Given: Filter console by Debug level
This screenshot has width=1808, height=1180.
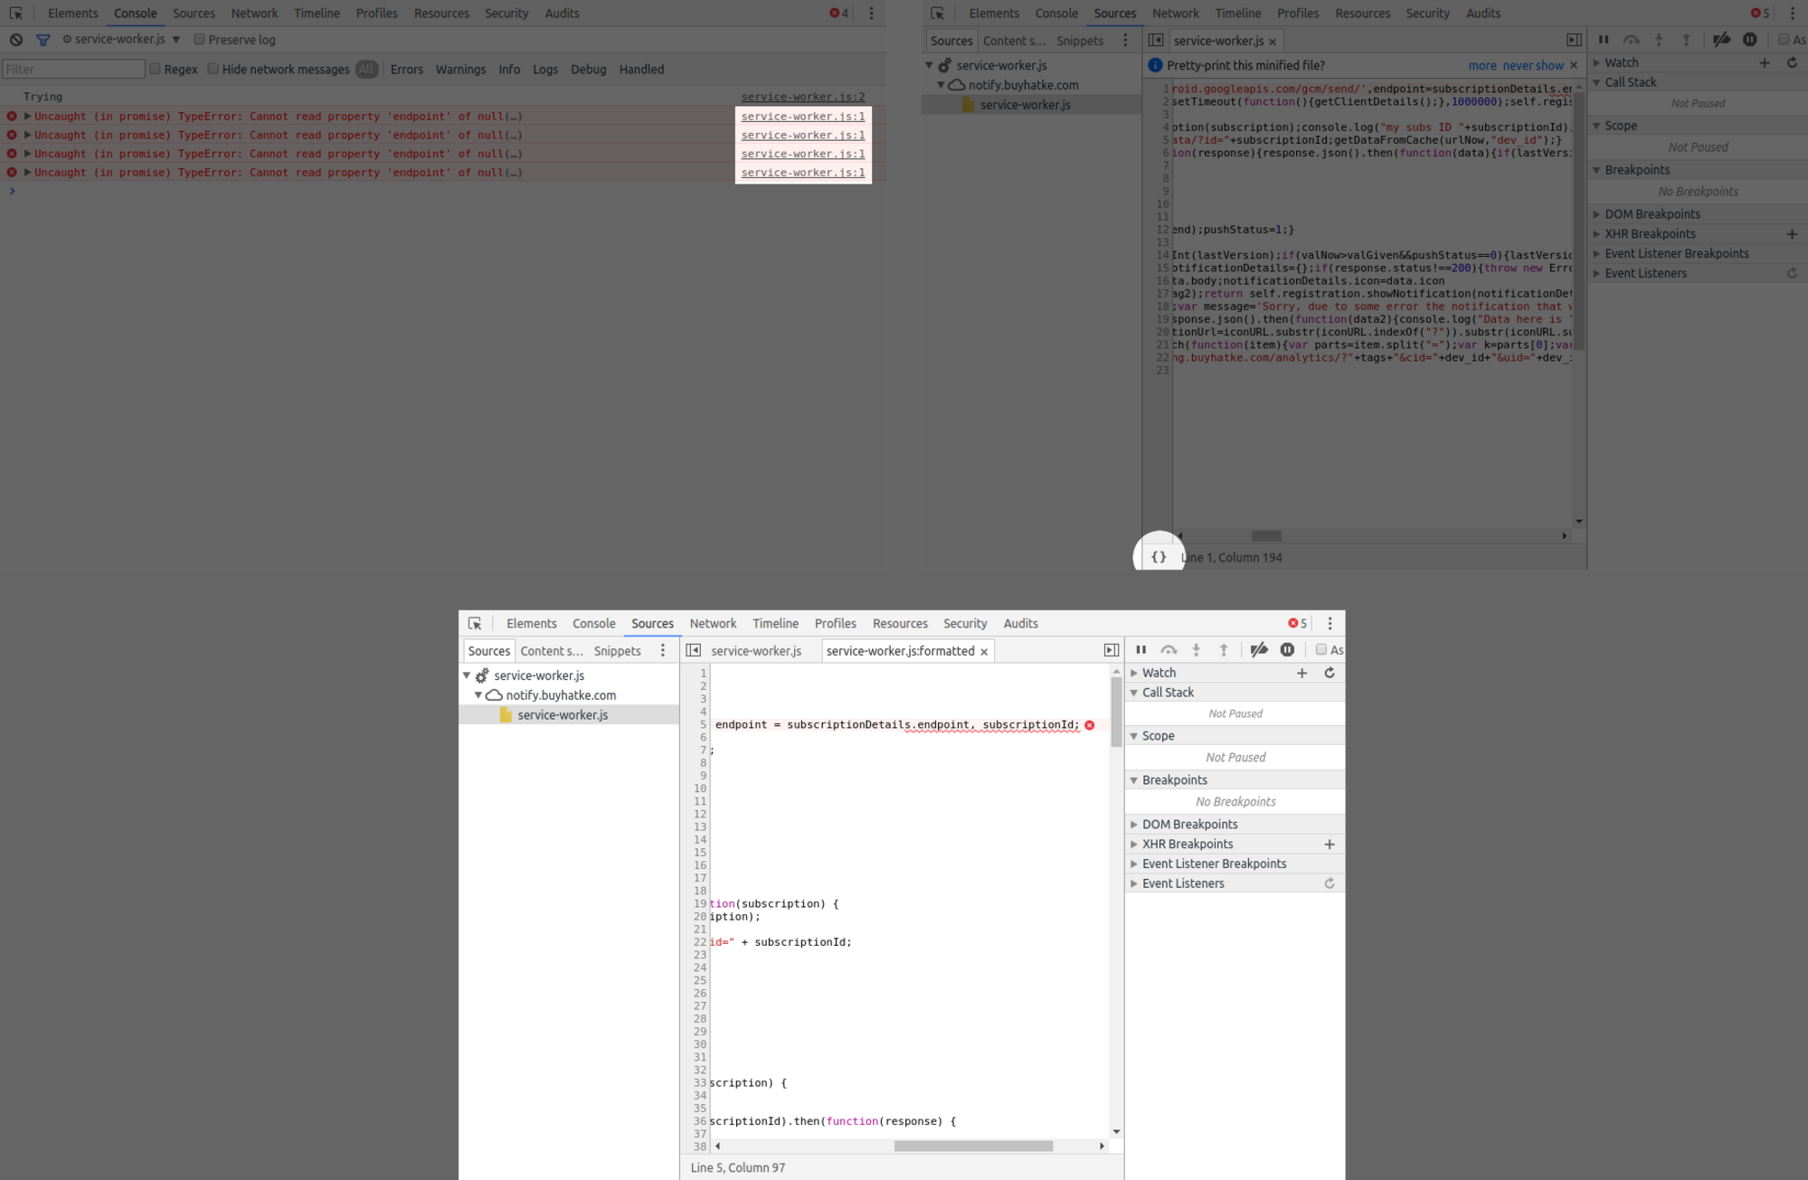Looking at the screenshot, I should coord(588,70).
